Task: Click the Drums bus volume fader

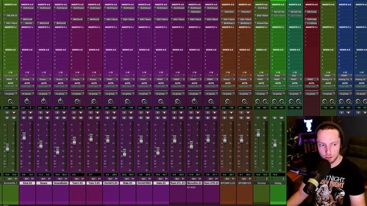Action: (258, 133)
